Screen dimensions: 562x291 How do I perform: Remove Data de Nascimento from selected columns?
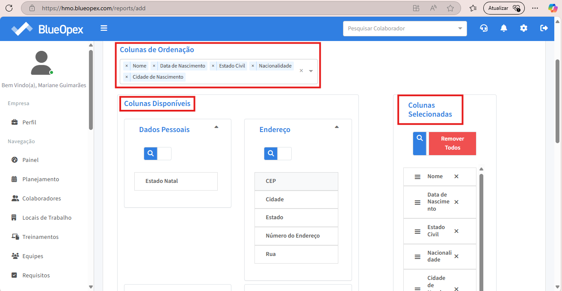pos(456,202)
